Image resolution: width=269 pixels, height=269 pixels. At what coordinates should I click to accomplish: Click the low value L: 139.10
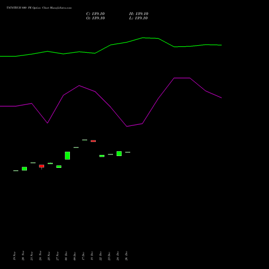[x=138, y=18]
